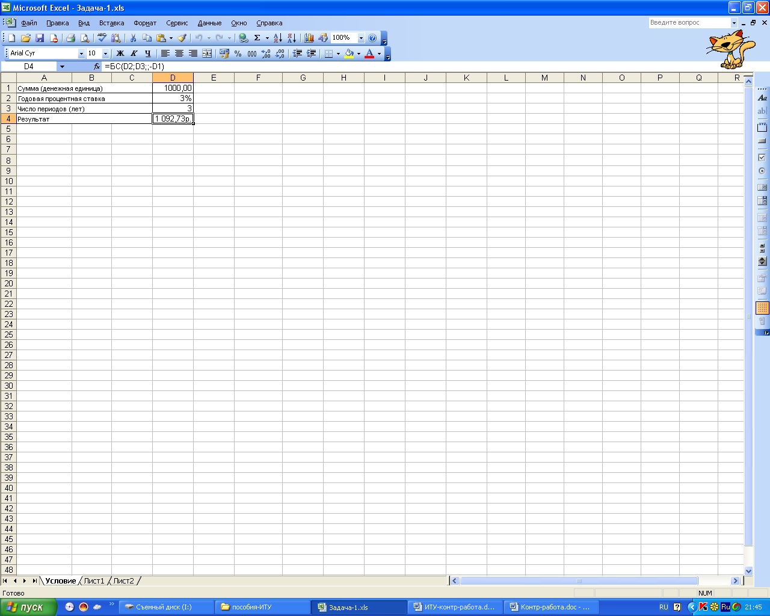Click the пуск Start button
The height and width of the screenshot is (616, 770).
coord(28,607)
